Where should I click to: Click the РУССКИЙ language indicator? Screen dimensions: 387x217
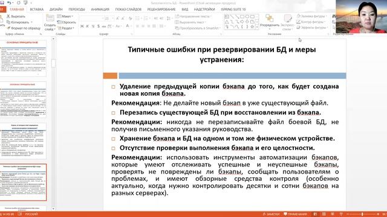[x=31, y=215]
